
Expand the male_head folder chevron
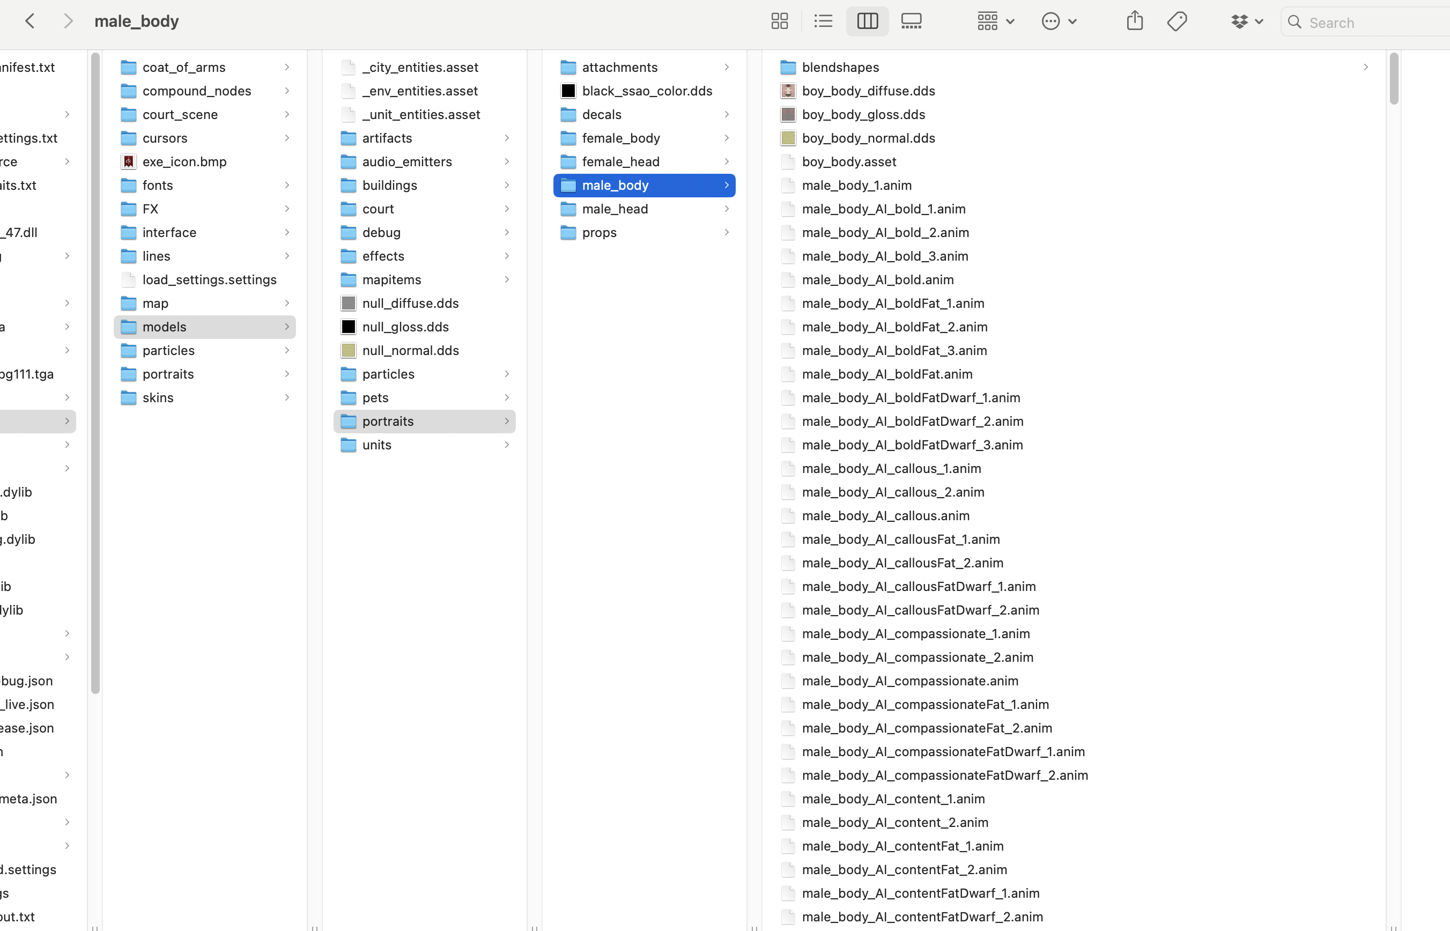(x=727, y=209)
